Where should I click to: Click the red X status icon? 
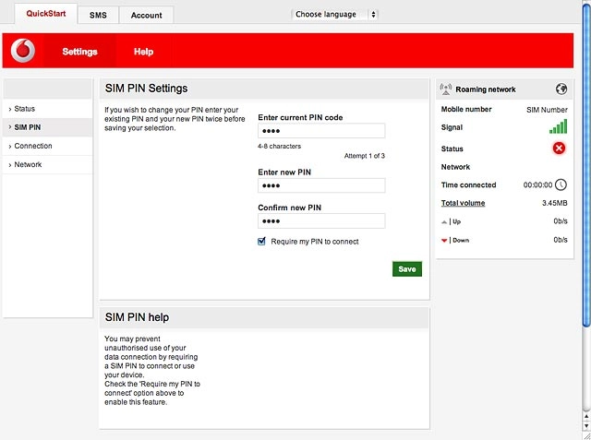coord(559,149)
